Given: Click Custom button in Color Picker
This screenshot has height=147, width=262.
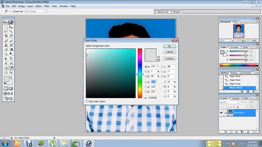Looking at the screenshot, I should 169,58.
